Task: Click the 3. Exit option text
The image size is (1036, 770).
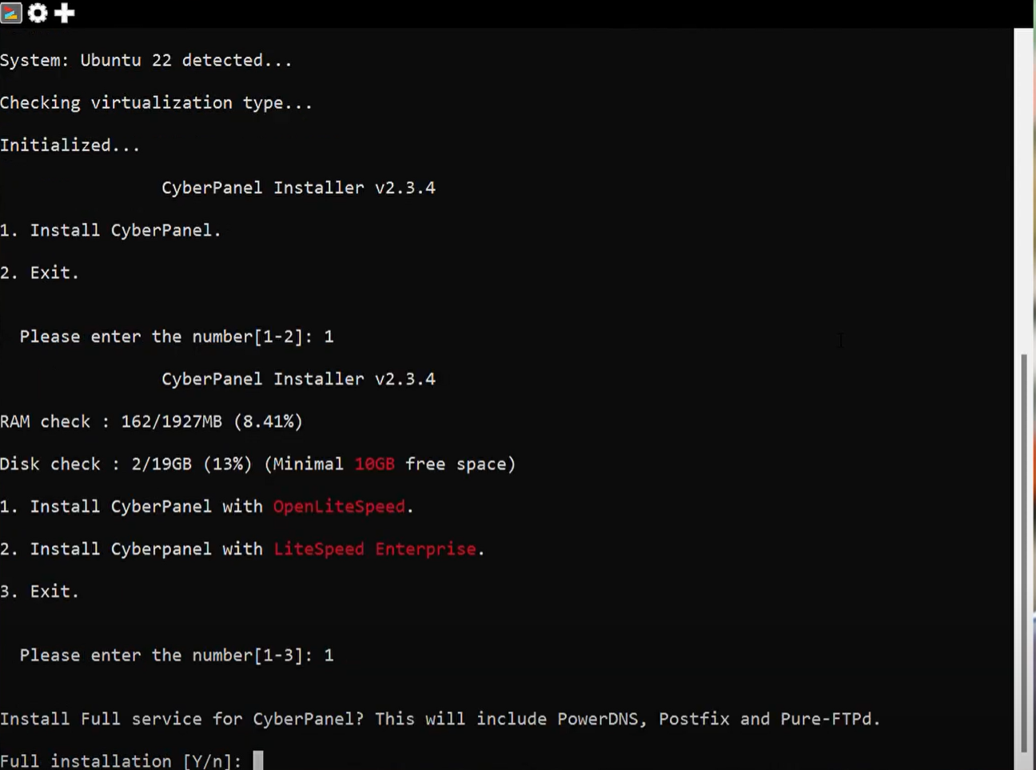Action: click(39, 591)
